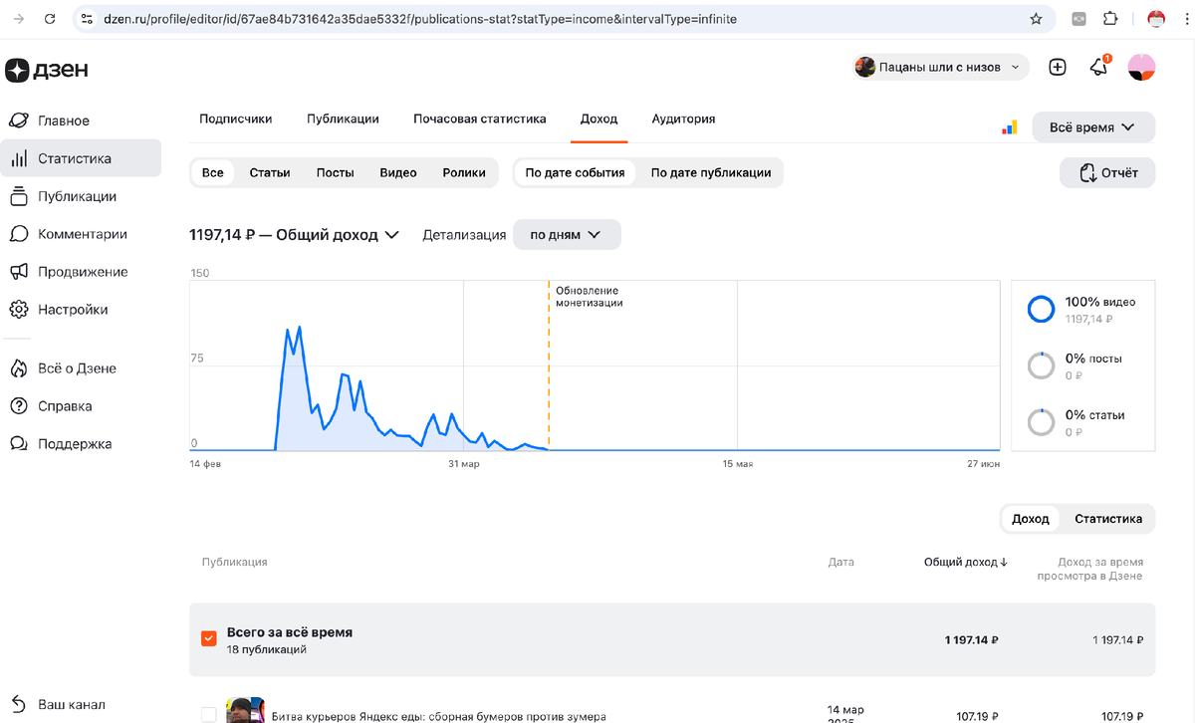Open the notifications bell
Screen dimensions: 1195x723
[1098, 67]
